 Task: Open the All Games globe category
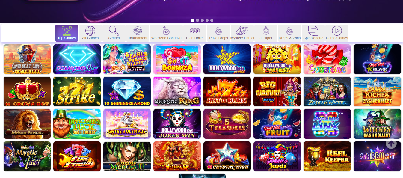[x=90, y=33]
